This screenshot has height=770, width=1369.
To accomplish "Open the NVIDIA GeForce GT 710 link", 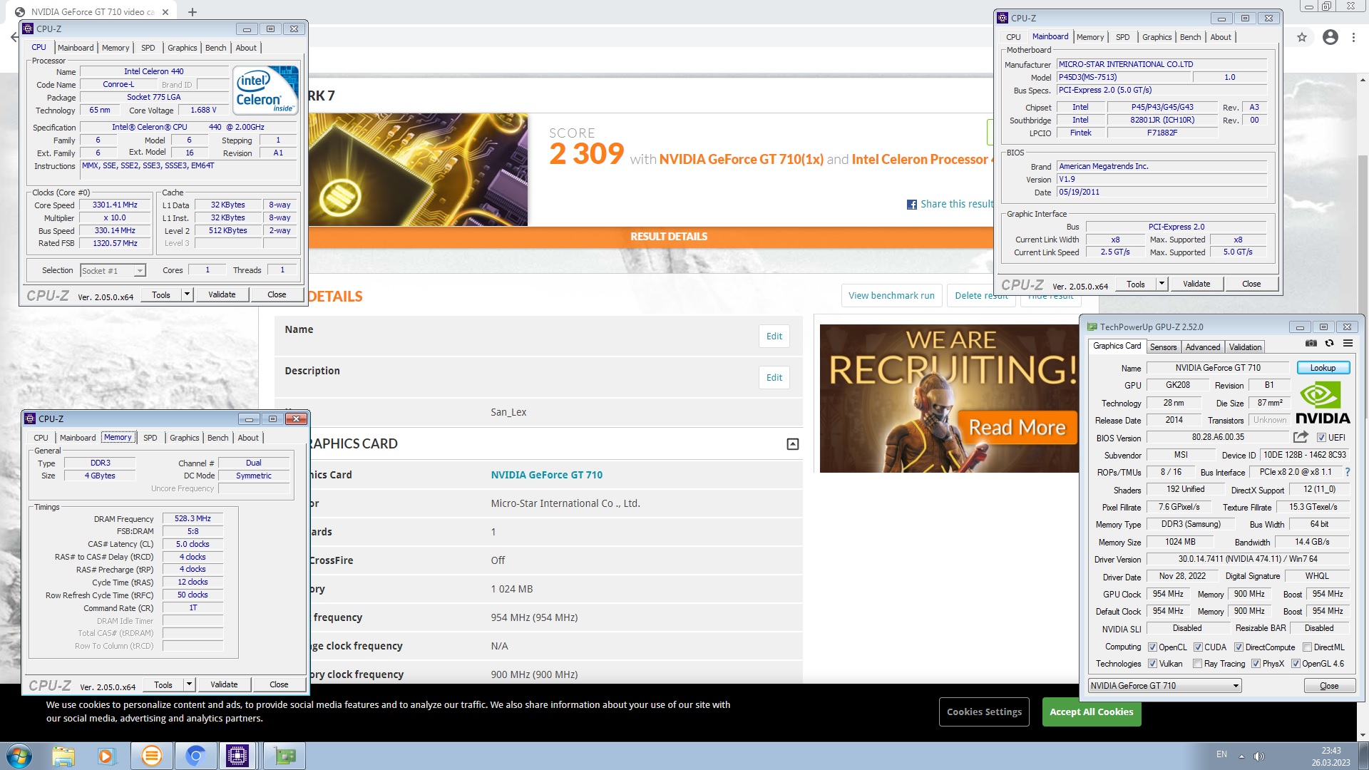I will (546, 475).
